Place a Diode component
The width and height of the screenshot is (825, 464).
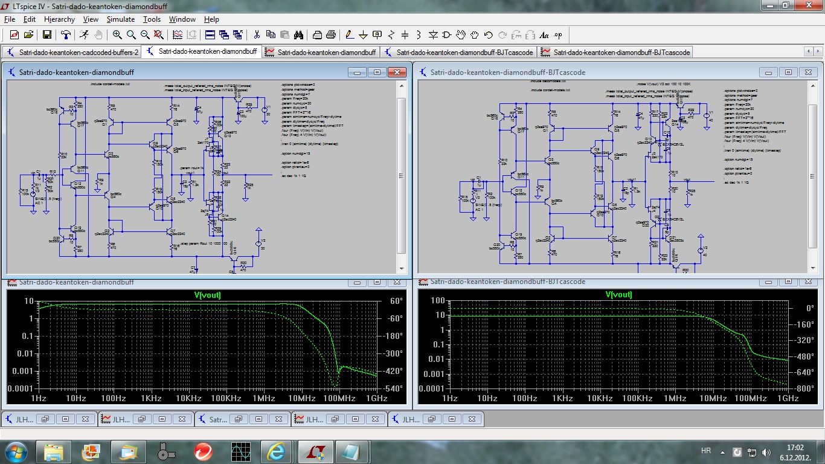coord(434,34)
